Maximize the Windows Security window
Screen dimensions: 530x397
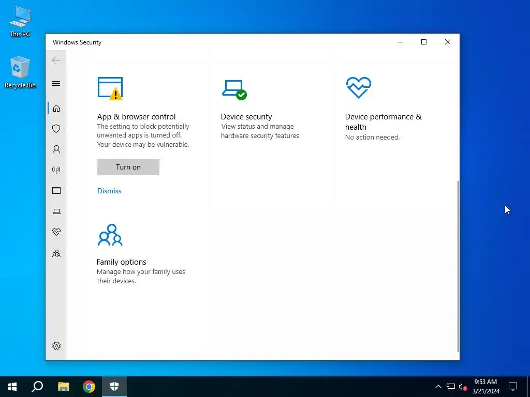(424, 42)
